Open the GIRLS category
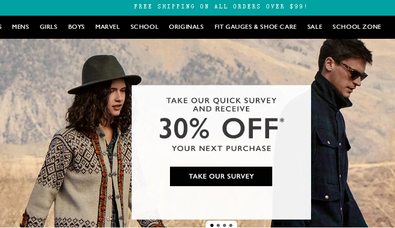 48,27
